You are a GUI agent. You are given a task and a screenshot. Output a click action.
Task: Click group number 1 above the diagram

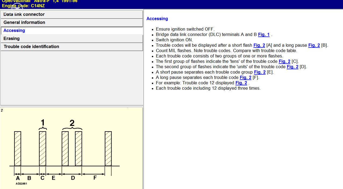[x=43, y=123]
